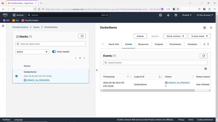
Task: Open the help question mark icon
Action: tap(176, 15)
